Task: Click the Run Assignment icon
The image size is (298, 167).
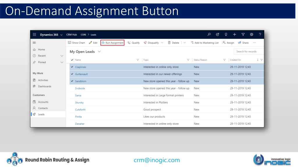Action: pos(103,43)
